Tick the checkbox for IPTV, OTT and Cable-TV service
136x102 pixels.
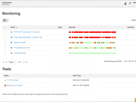tap(5, 32)
